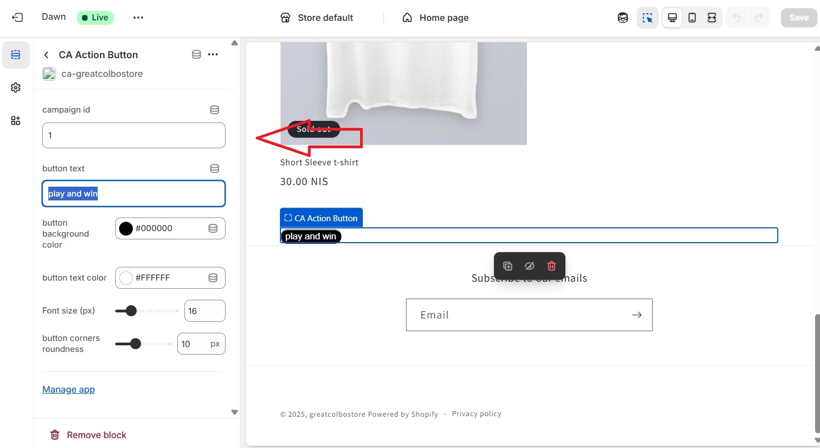Connect dynamic source for campaign id
This screenshot has width=820, height=448.
[x=215, y=110]
